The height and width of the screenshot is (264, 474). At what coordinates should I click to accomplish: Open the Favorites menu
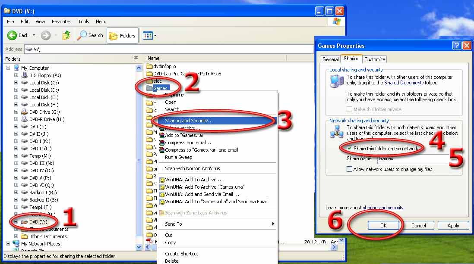tap(61, 22)
